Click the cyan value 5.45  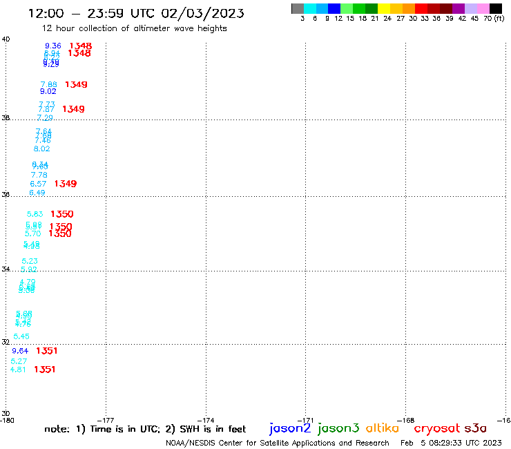pos(21,336)
